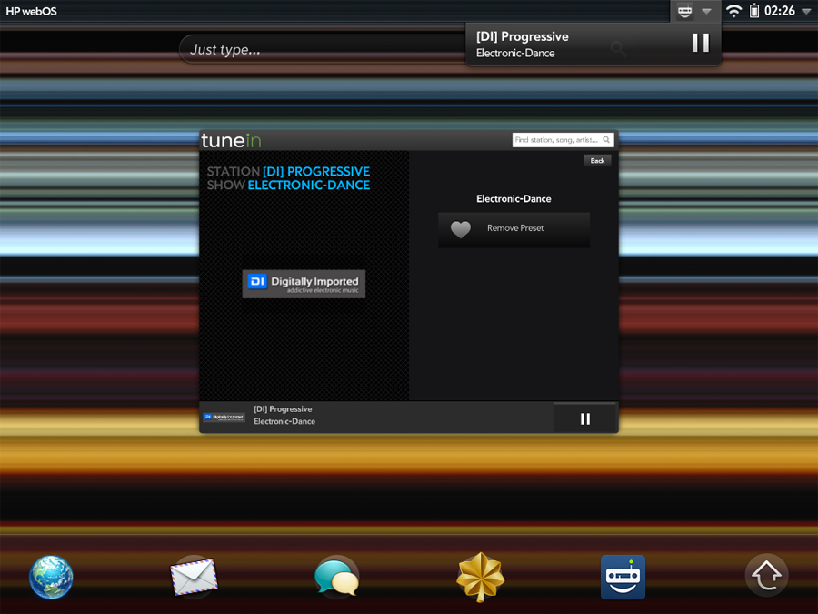Click [DI] Progressive text in notification panel
Screen dimensions: 818x614
point(523,36)
